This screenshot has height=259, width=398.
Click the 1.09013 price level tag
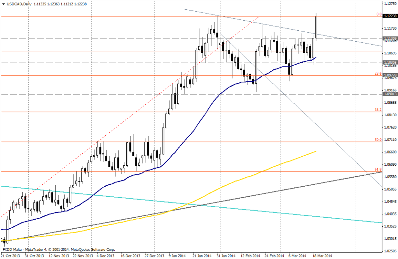click(x=390, y=94)
